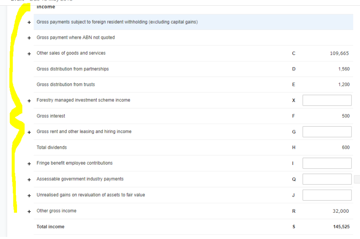Select the Gross interest value 500
Viewport: 360px width, 239px height.
click(x=346, y=116)
